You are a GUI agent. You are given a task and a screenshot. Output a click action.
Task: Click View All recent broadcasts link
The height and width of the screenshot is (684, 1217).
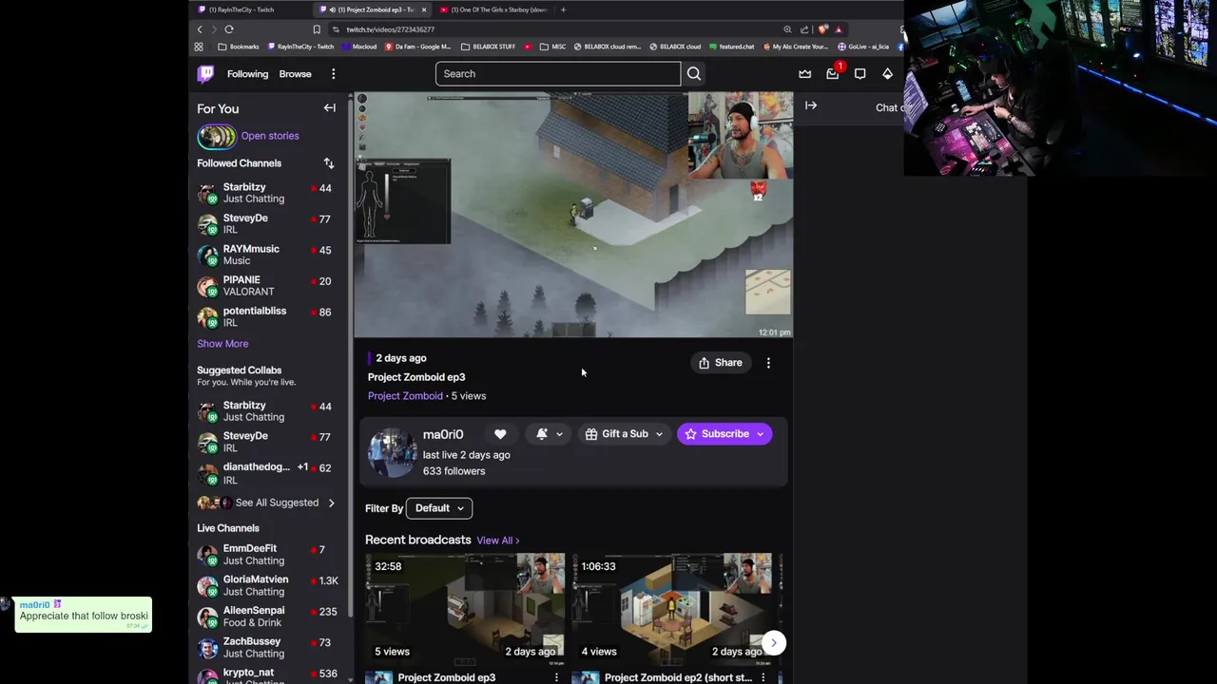(x=497, y=541)
